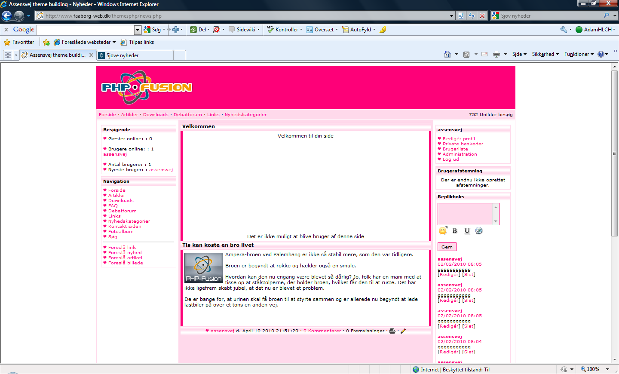Click the Home icon in command bar
619x374 pixels.
point(447,54)
